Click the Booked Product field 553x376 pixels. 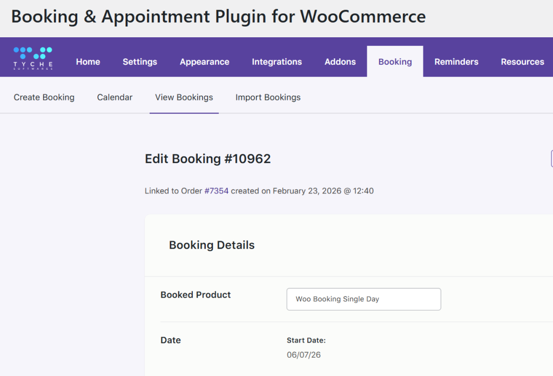pyautogui.click(x=363, y=299)
